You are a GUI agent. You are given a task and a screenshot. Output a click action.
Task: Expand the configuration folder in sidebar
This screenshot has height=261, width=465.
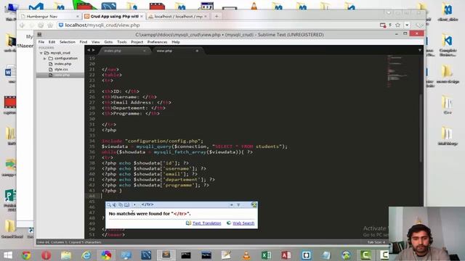[x=45, y=59]
